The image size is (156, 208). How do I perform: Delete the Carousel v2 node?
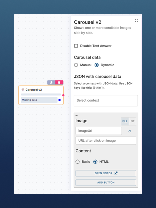(x=59, y=82)
